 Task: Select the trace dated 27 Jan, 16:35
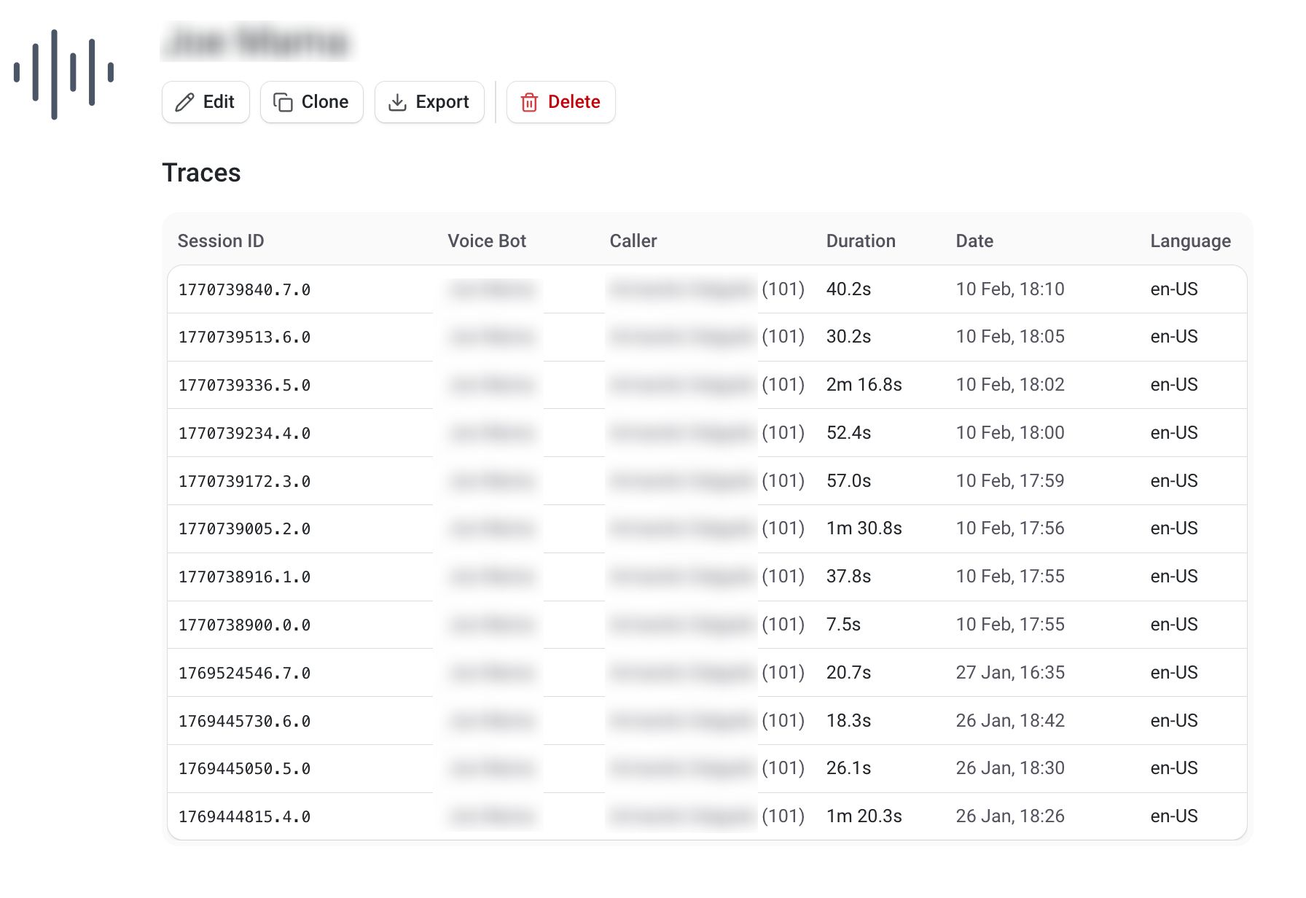point(1009,673)
